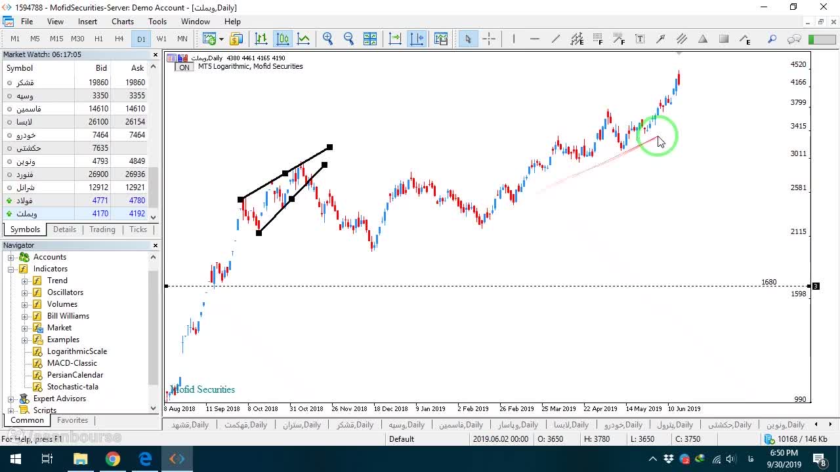Toggle the chart shift button

click(x=417, y=39)
